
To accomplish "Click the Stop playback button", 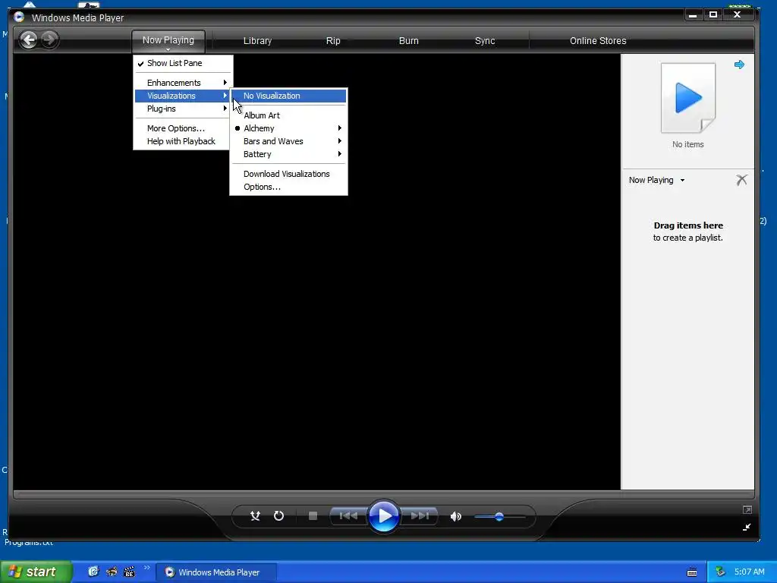I will pos(313,516).
